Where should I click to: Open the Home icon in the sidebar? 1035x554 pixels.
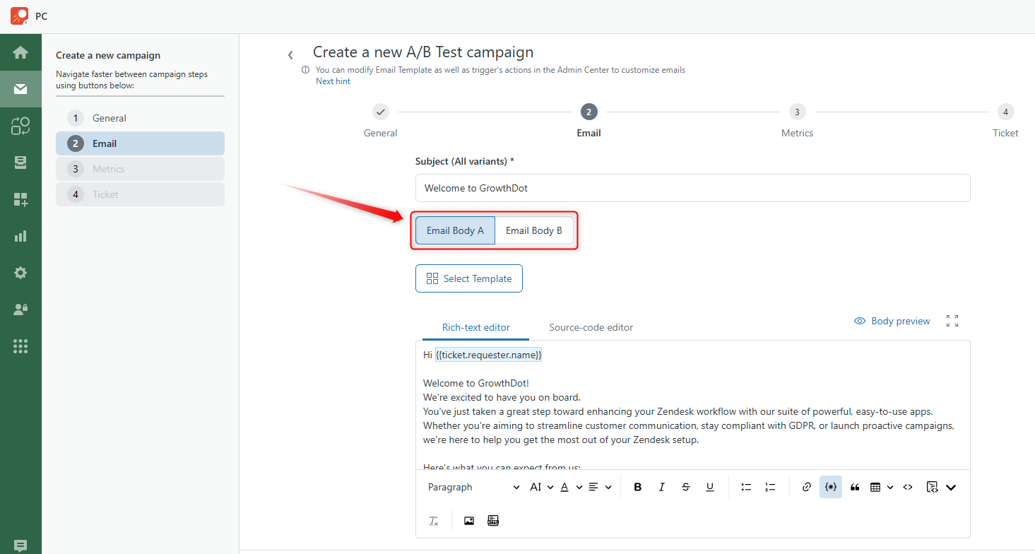click(20, 52)
